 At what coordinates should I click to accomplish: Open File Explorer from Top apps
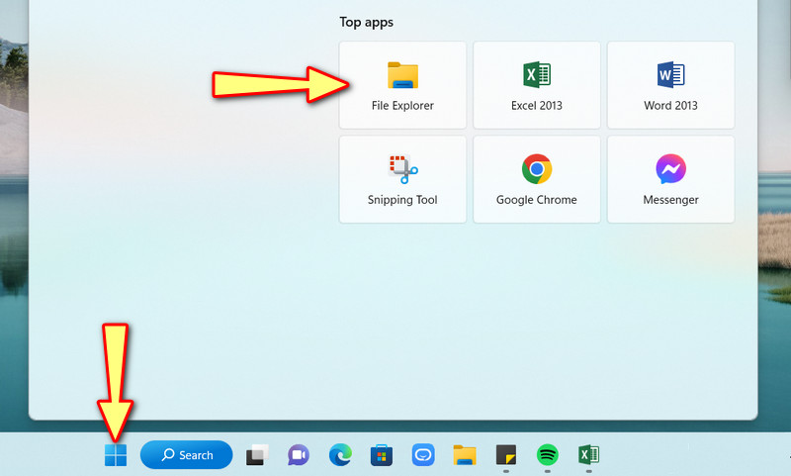click(x=402, y=85)
